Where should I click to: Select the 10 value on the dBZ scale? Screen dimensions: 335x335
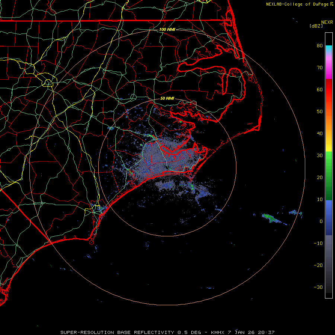(320, 200)
